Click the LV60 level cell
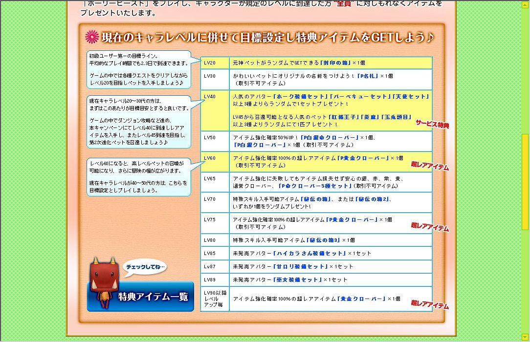The width and height of the screenshot is (530, 342). click(215, 162)
